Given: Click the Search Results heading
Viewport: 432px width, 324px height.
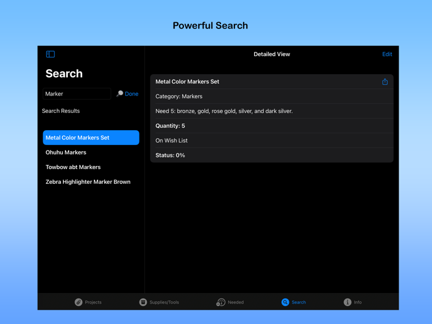Looking at the screenshot, I should (x=61, y=111).
